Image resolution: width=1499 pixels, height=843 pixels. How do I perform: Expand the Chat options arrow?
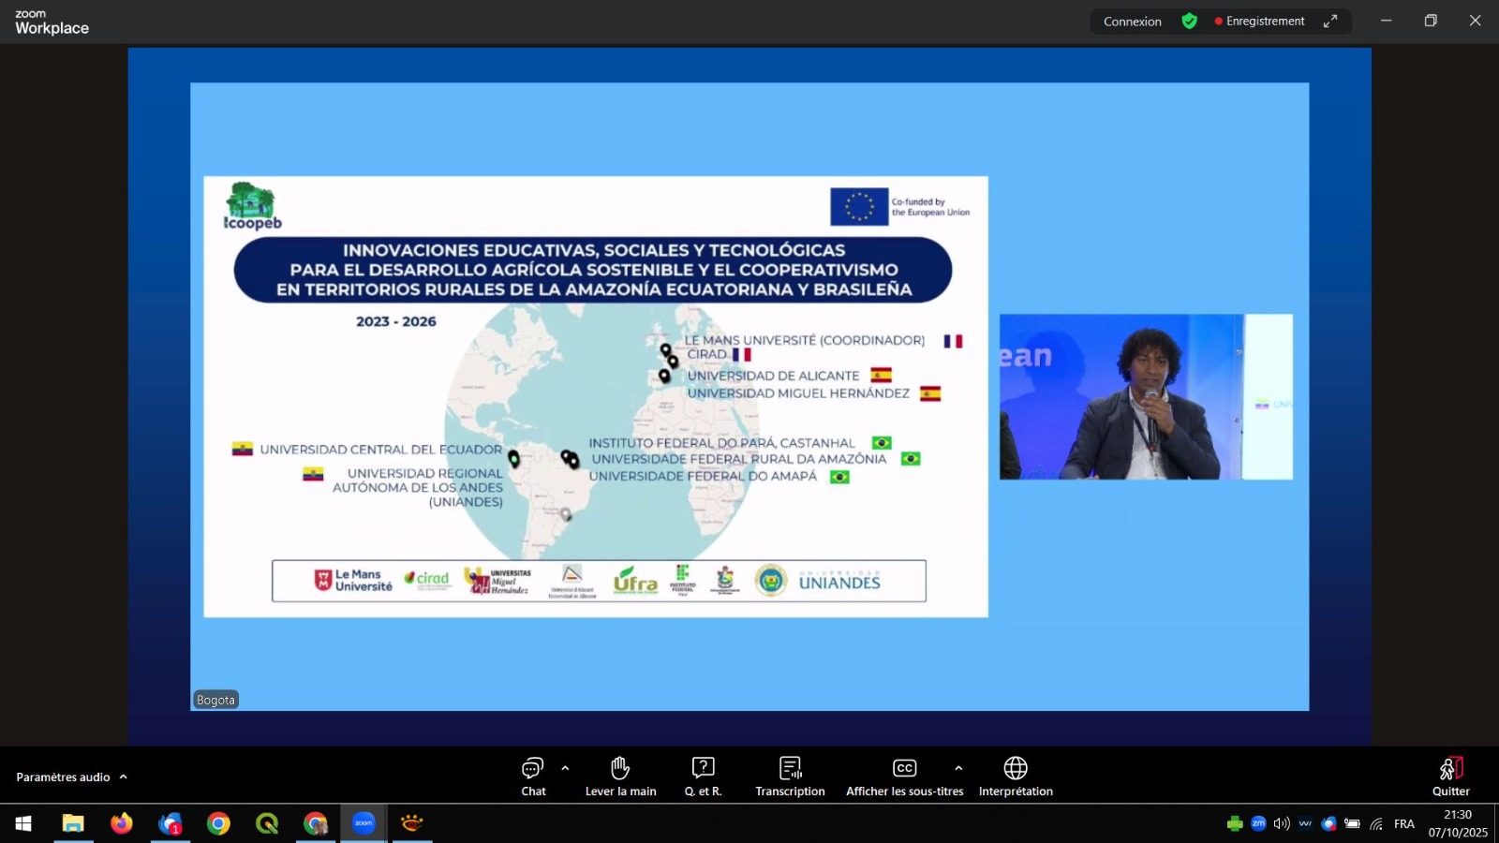pos(565,768)
